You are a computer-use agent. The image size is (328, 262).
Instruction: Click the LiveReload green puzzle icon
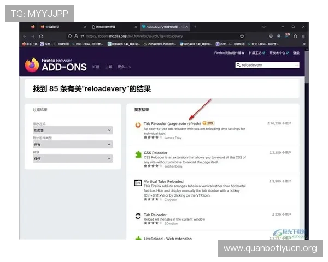pyautogui.click(x=138, y=239)
